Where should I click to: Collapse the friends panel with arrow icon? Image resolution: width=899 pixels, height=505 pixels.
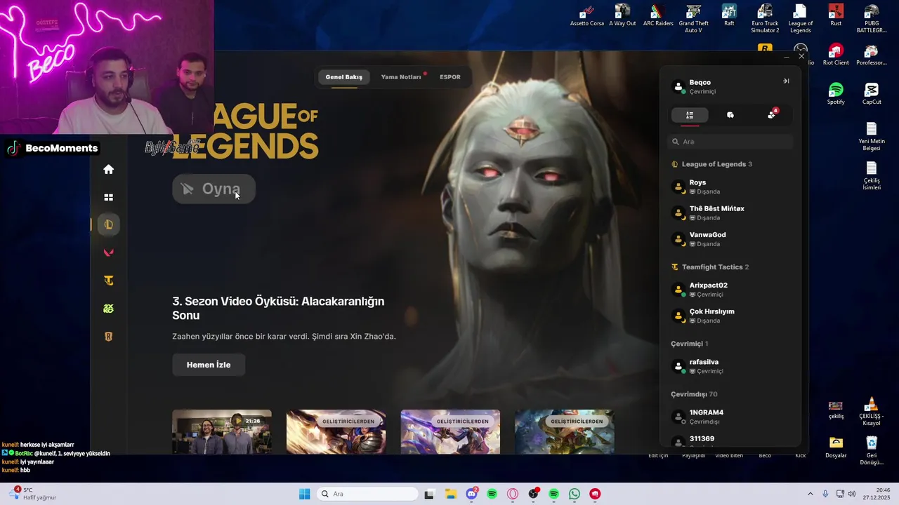point(786,81)
